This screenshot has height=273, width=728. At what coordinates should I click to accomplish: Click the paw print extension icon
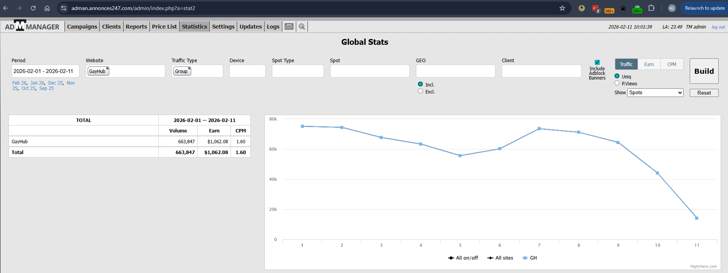pyautogui.click(x=623, y=8)
